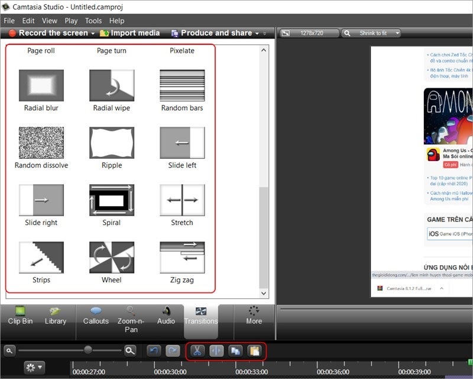Viewport: 473px width, 379px height.
Task: Select the Spiral transition thumbnail
Action: [x=111, y=200]
